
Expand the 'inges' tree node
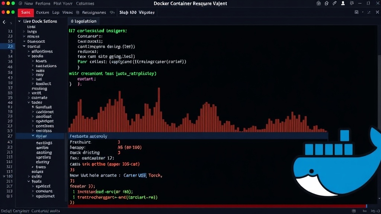[24, 32]
